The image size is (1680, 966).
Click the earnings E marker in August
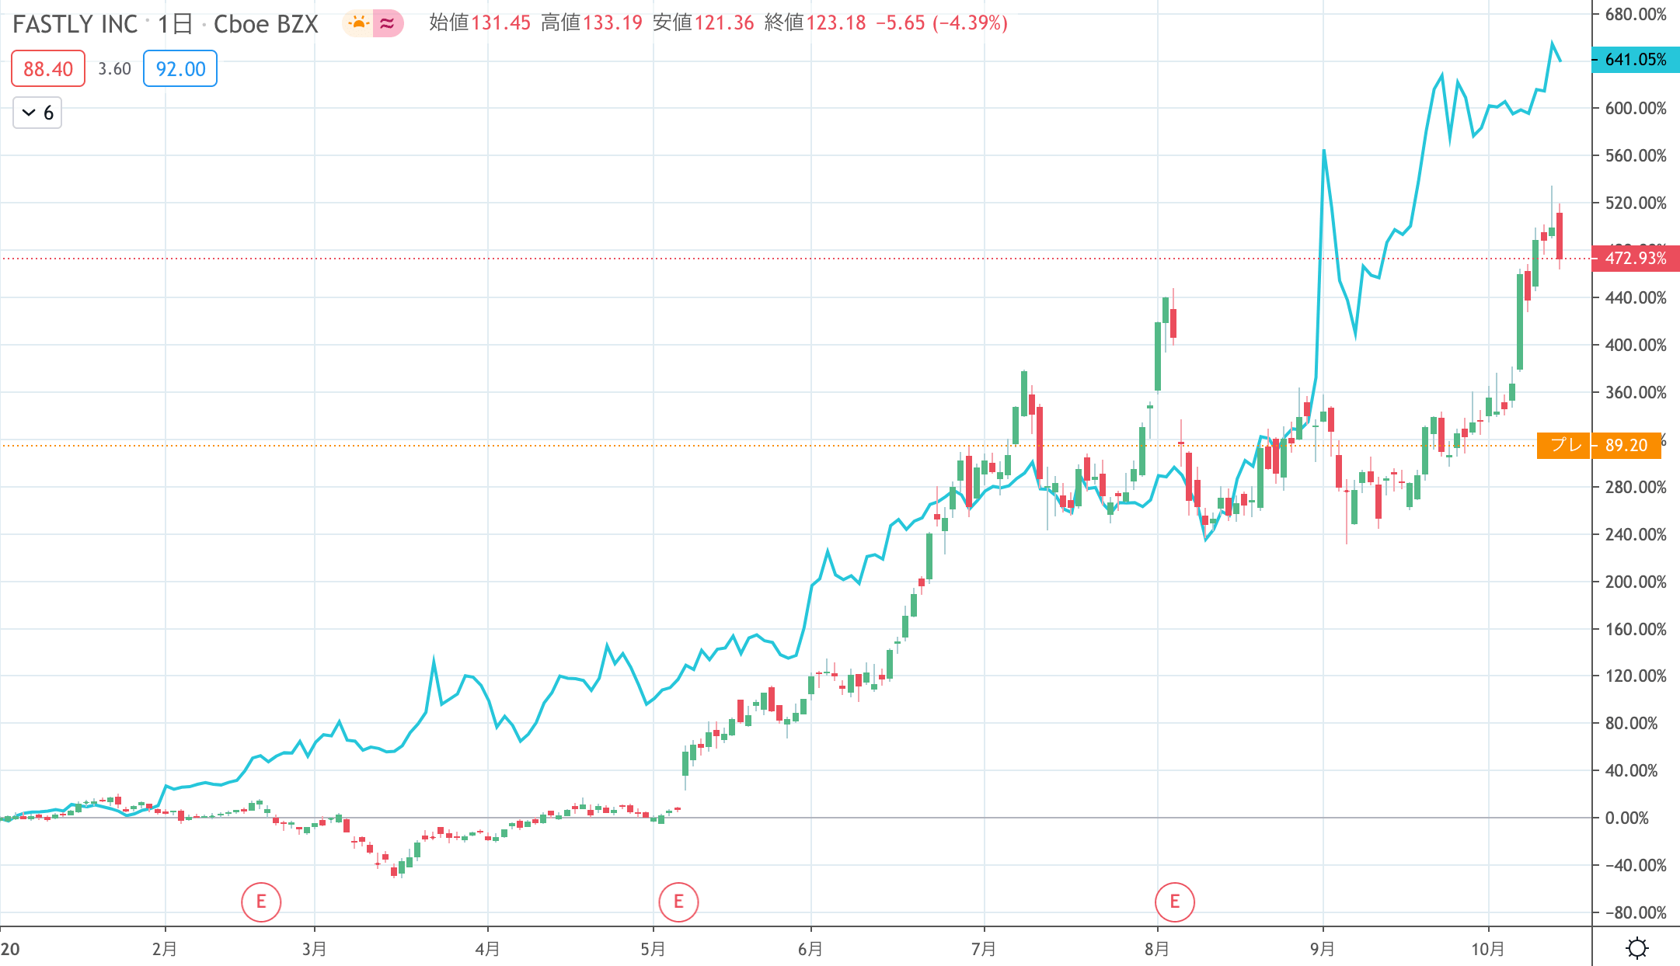[x=1175, y=902]
